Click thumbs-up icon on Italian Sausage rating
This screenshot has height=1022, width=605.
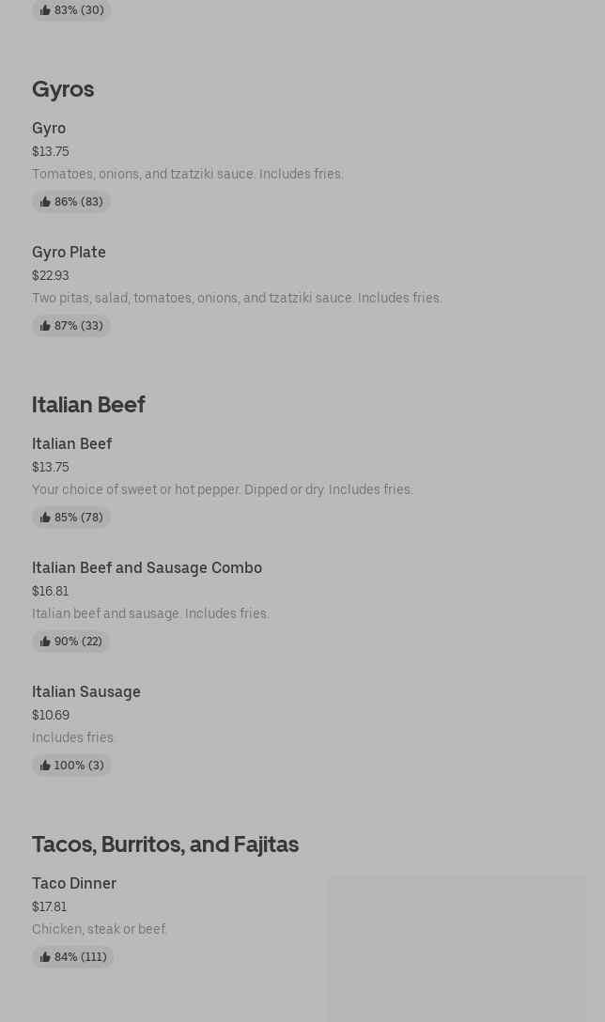pos(45,766)
